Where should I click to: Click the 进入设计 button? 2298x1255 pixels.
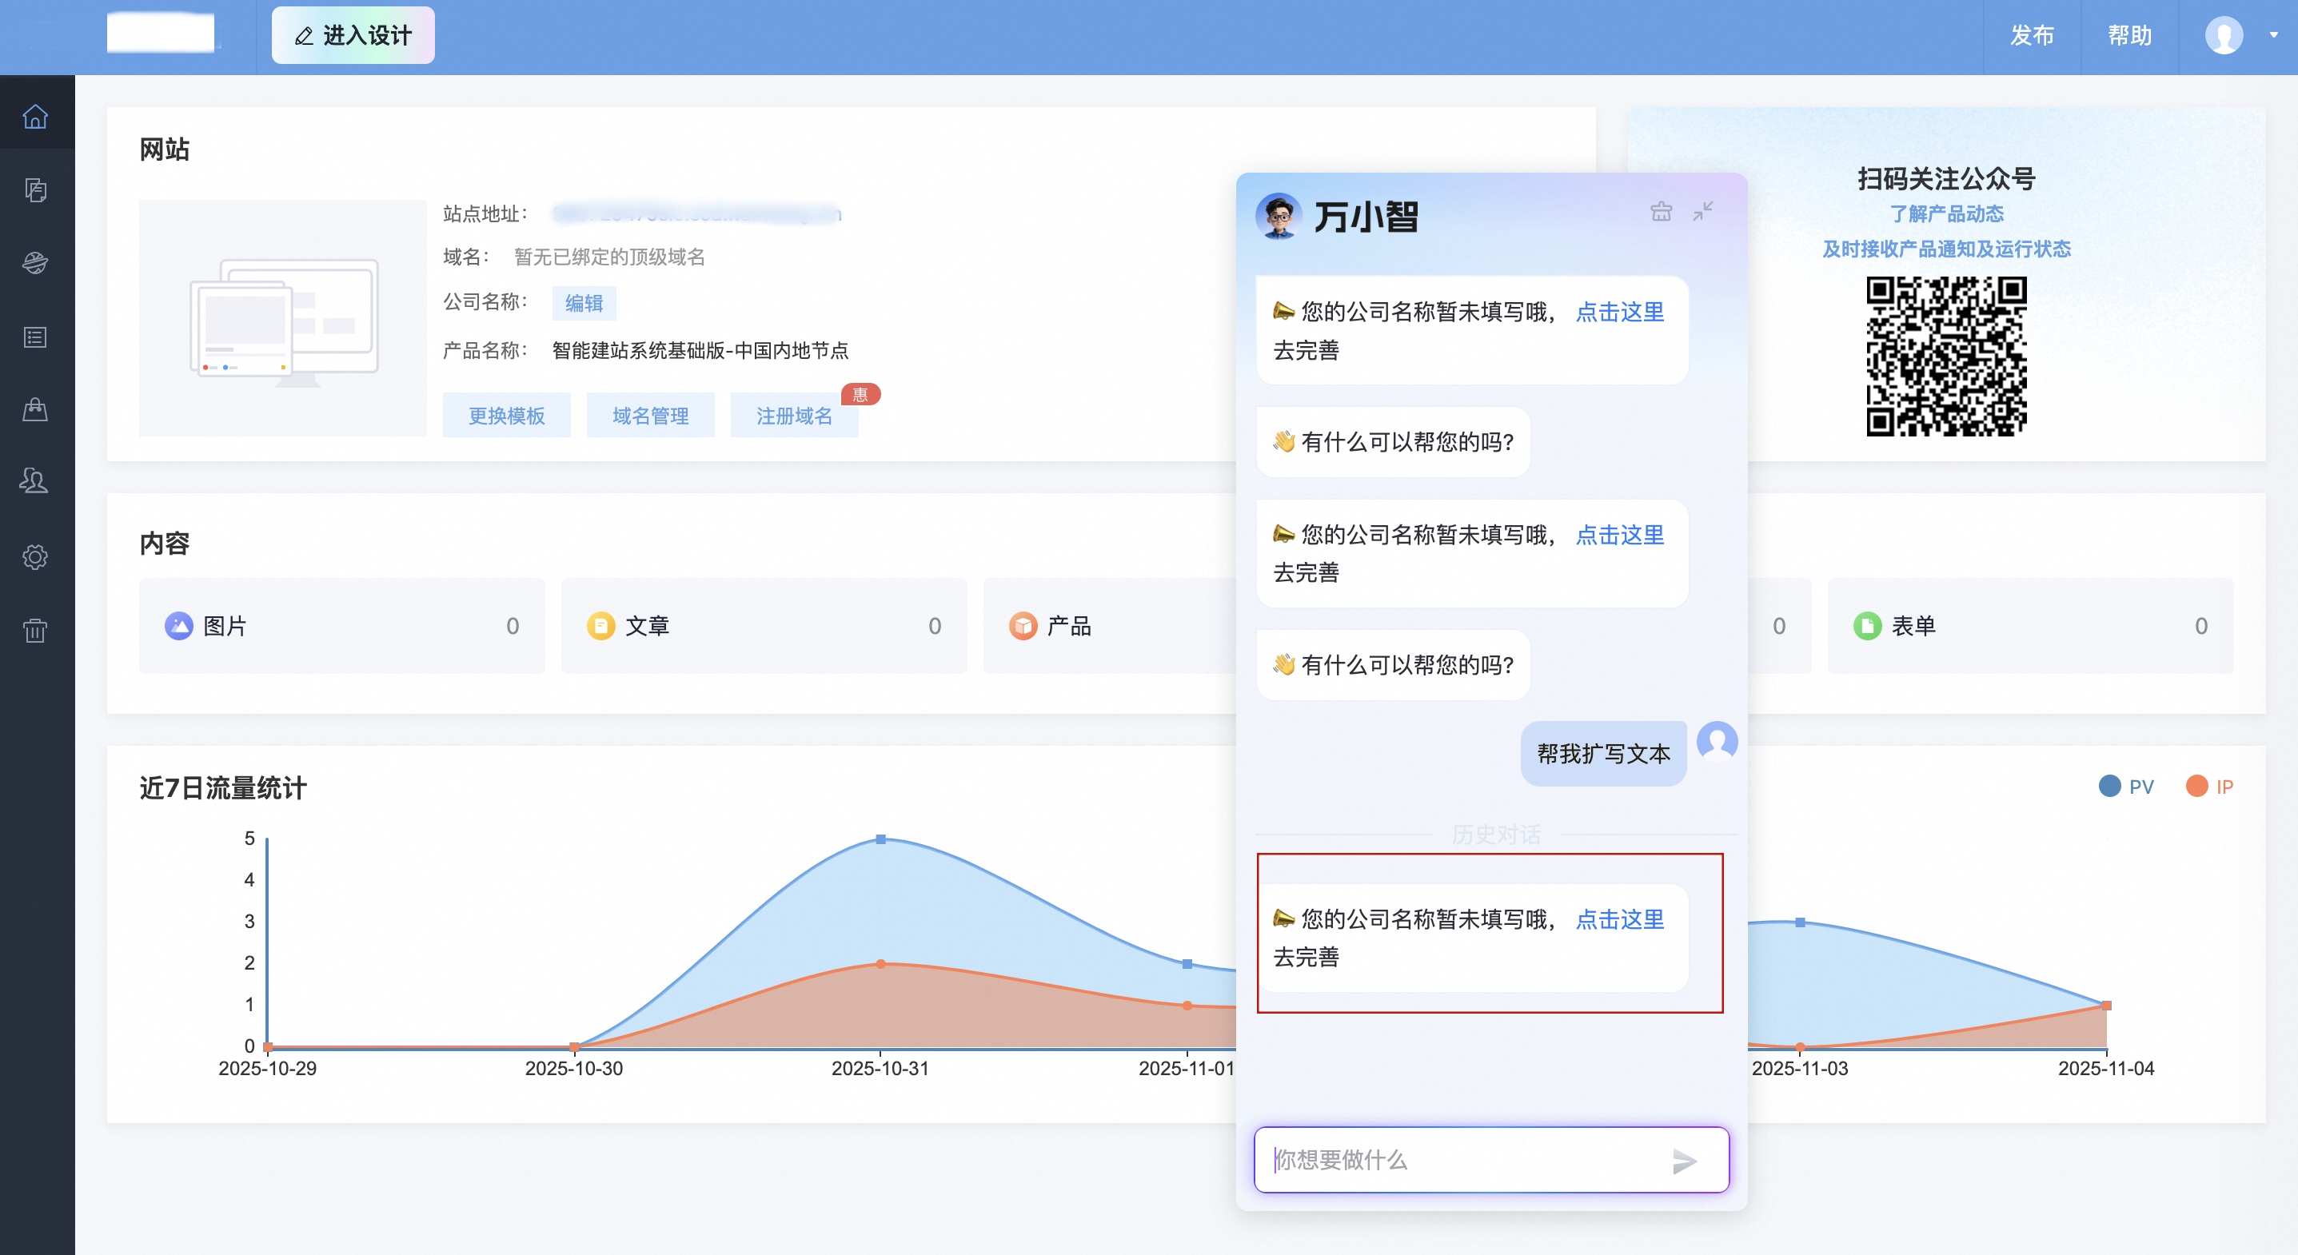(353, 35)
